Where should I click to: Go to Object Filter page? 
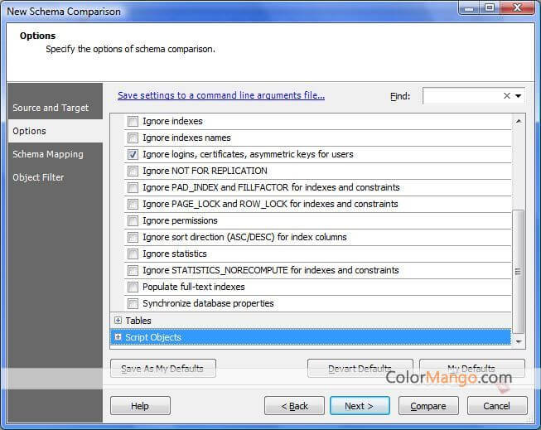(x=38, y=177)
